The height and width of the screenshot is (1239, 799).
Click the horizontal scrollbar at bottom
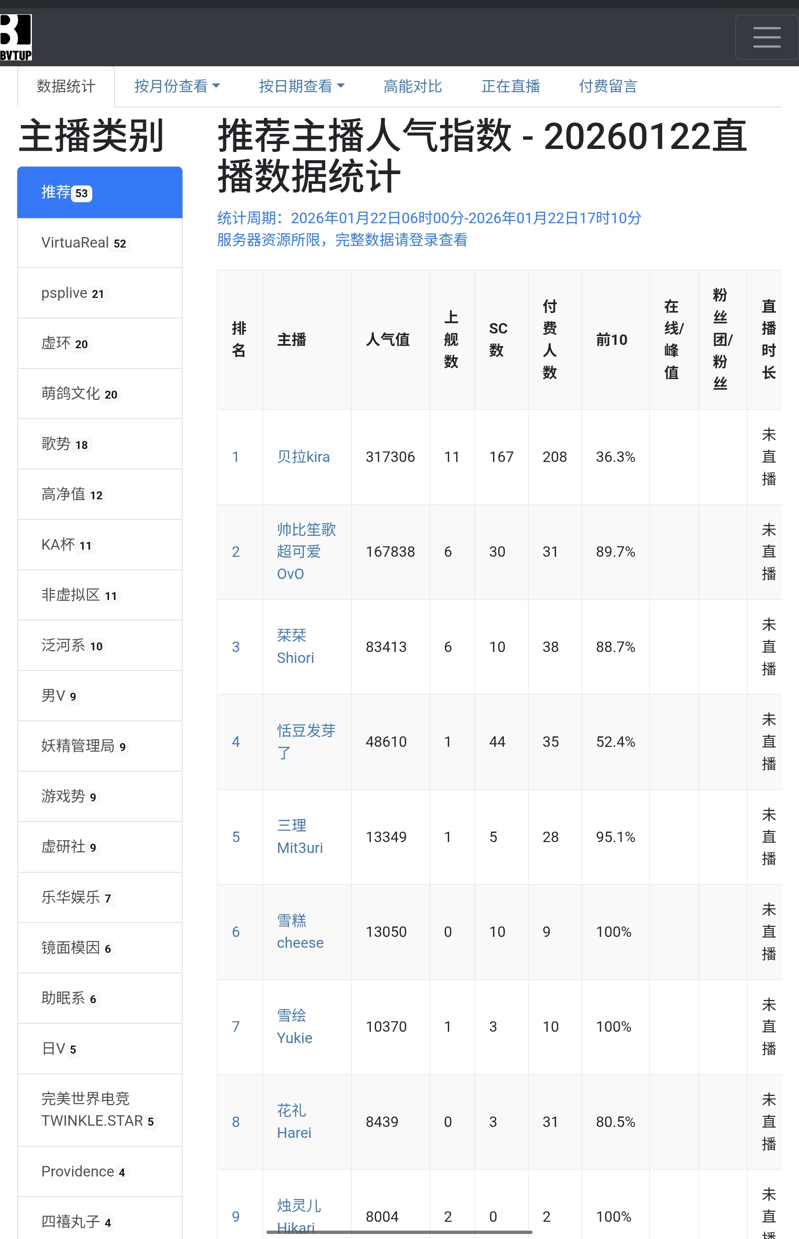(399, 1232)
